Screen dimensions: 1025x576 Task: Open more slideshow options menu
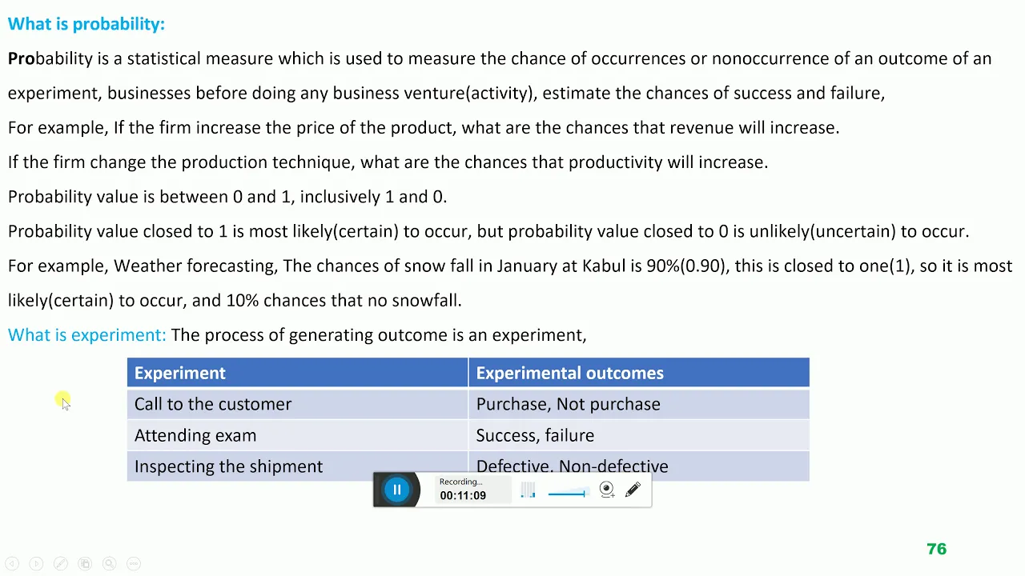click(x=134, y=563)
